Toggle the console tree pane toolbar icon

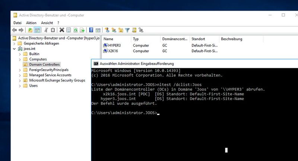37,30
